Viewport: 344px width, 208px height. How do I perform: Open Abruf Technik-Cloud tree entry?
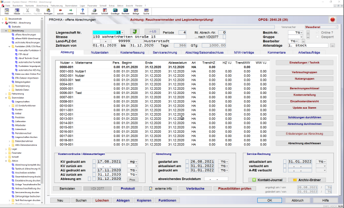(28, 58)
